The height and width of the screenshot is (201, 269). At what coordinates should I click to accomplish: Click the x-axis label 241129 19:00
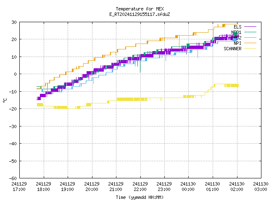[x=67, y=187]
